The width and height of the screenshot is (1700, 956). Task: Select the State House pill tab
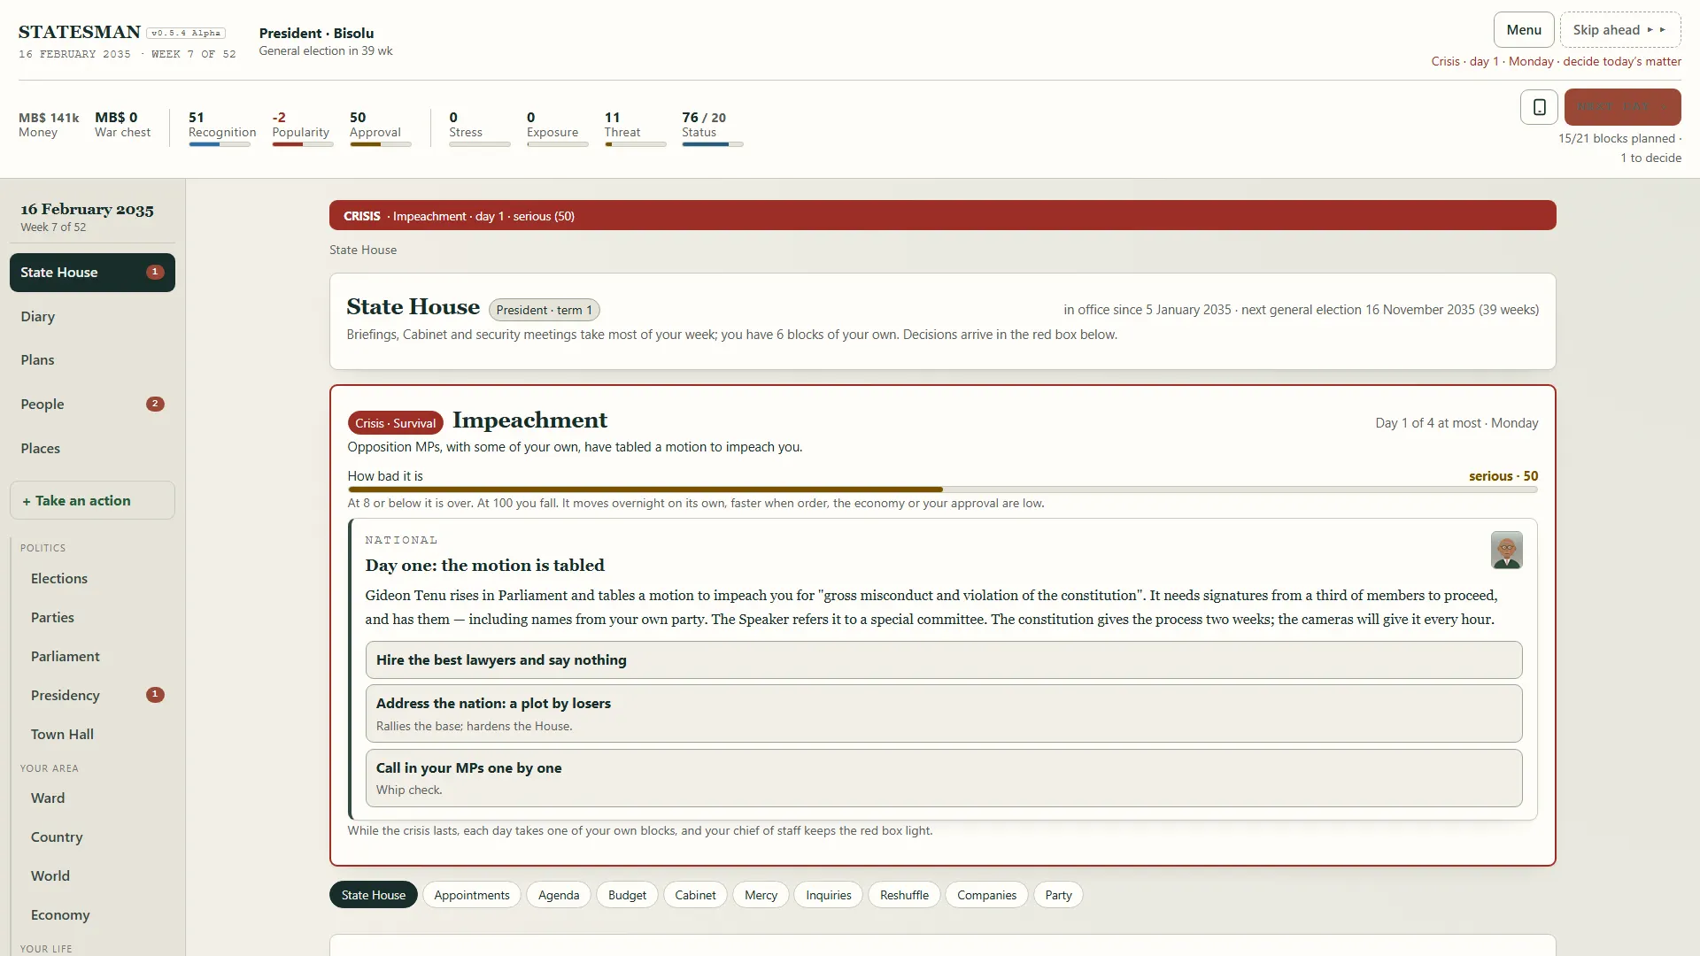pos(374,895)
